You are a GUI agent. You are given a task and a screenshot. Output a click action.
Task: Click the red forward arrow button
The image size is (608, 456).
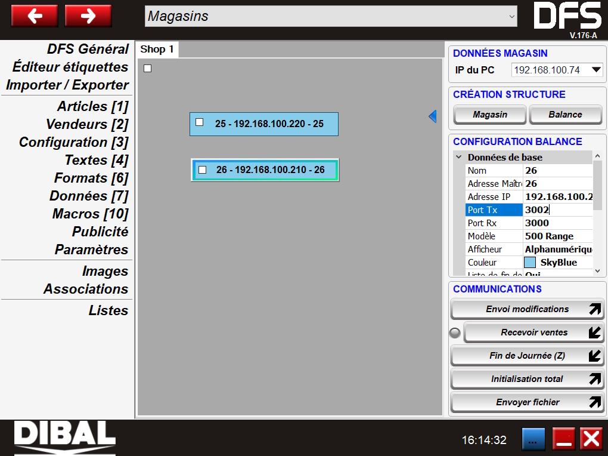pos(88,16)
